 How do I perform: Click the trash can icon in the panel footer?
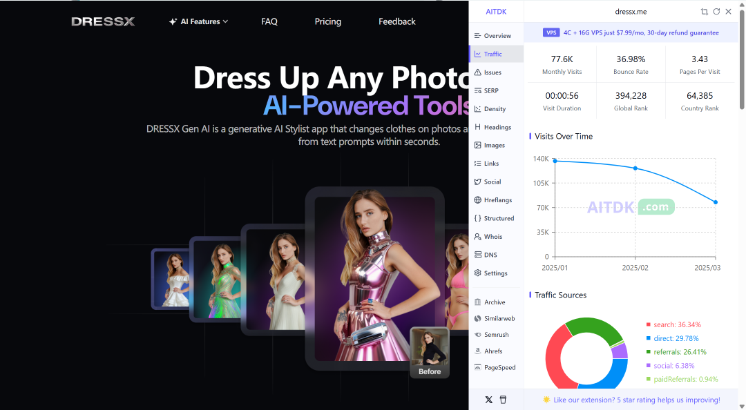pyautogui.click(x=503, y=400)
